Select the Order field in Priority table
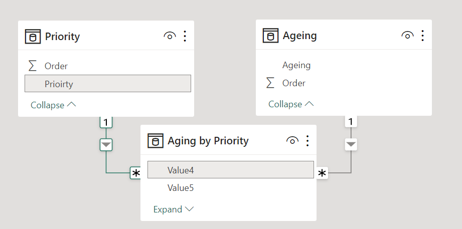Screen dimensions: 462x229 tap(56, 66)
